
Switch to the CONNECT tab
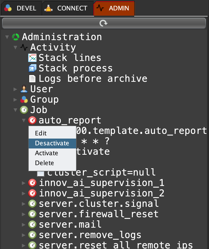(68, 8)
